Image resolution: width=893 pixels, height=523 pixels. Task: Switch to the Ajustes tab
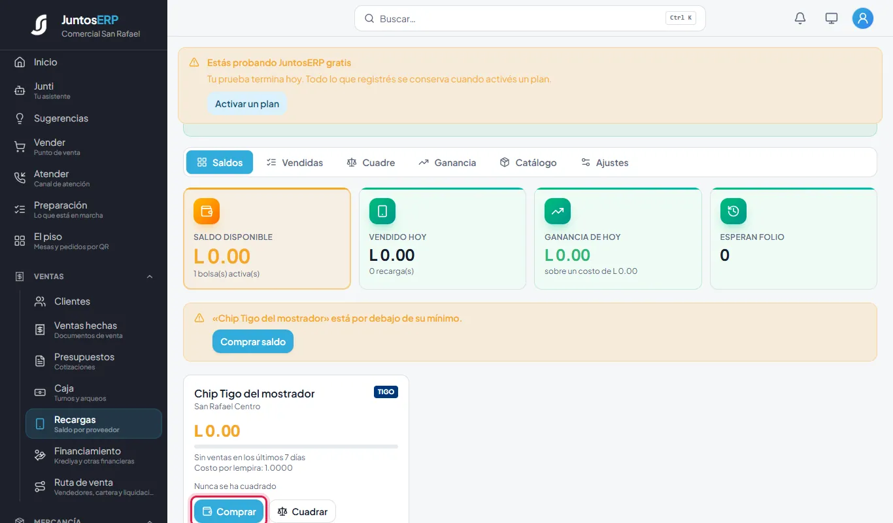605,162
